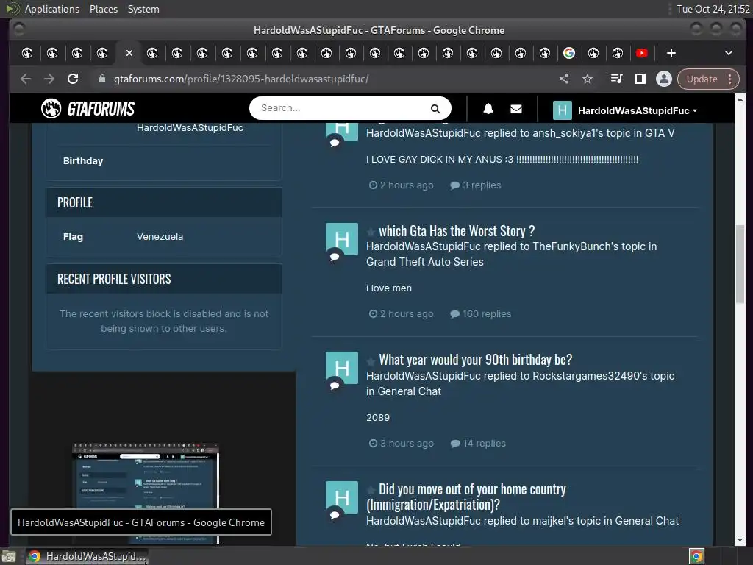Click the address bar URL
753x565 pixels.
[241, 79]
